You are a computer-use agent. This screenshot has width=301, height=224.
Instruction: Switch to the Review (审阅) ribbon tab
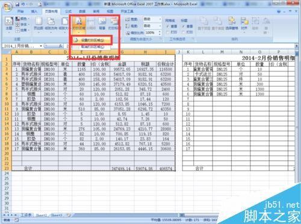point(96,11)
